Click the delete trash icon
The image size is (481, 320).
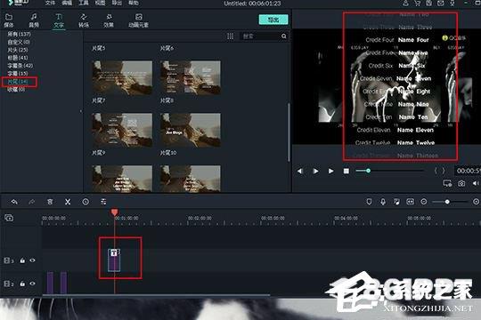pyautogui.click(x=50, y=202)
